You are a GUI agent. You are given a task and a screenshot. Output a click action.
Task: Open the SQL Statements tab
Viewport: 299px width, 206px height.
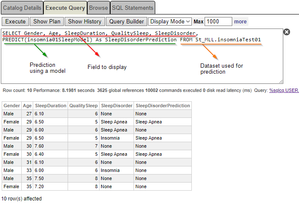133,8
